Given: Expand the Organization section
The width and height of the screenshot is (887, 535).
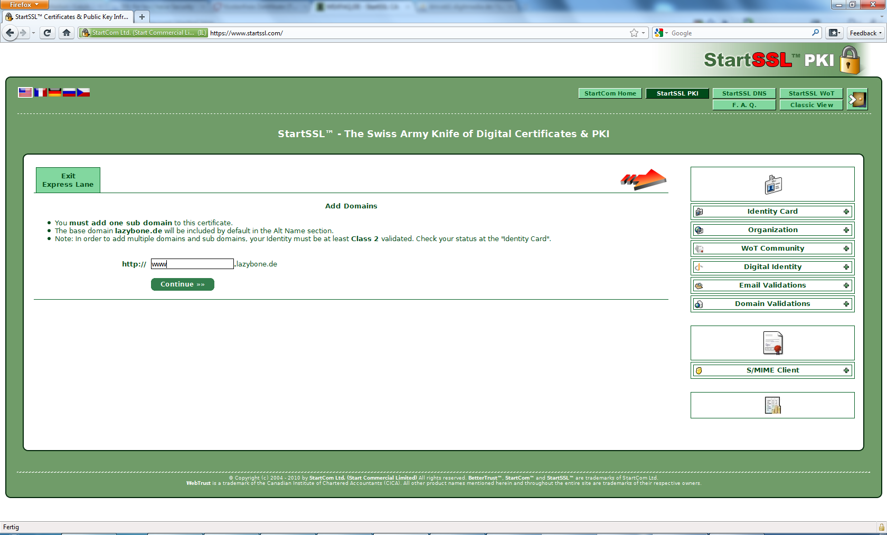Looking at the screenshot, I should [x=846, y=230].
